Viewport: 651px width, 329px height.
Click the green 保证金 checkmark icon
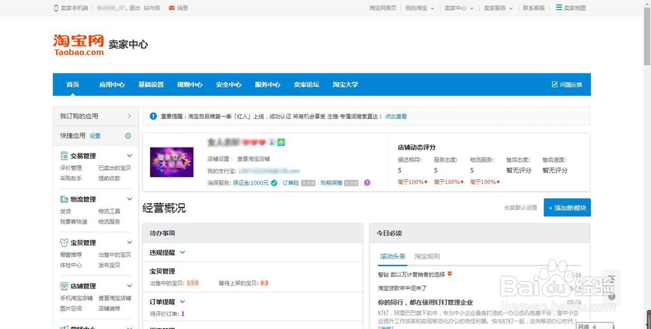[x=274, y=183]
